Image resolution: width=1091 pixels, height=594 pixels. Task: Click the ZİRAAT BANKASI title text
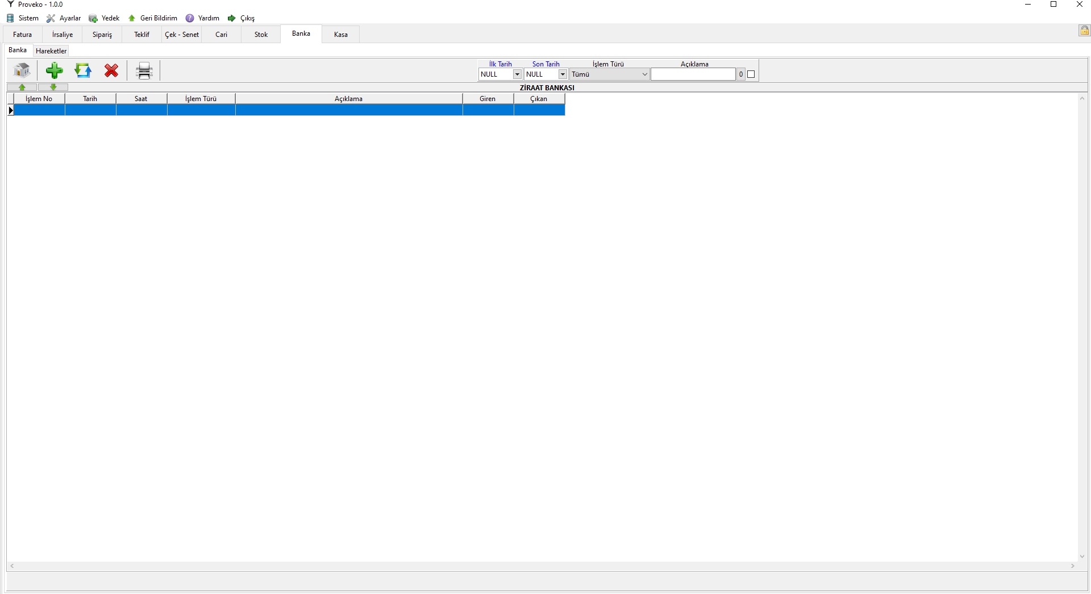pos(547,87)
